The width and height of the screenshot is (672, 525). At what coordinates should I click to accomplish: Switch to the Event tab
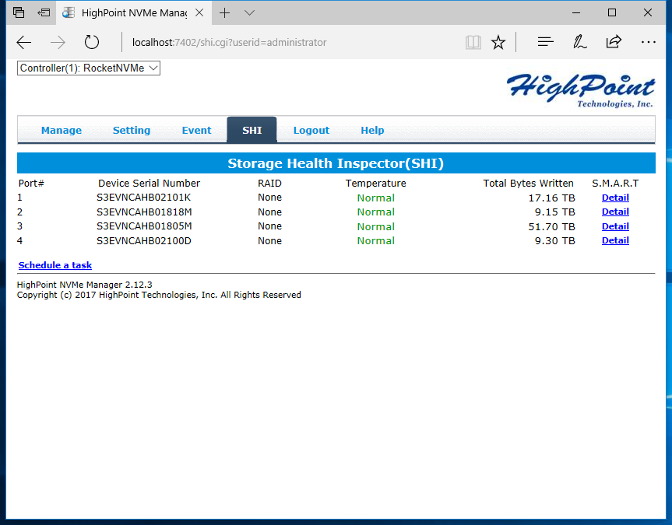197,130
